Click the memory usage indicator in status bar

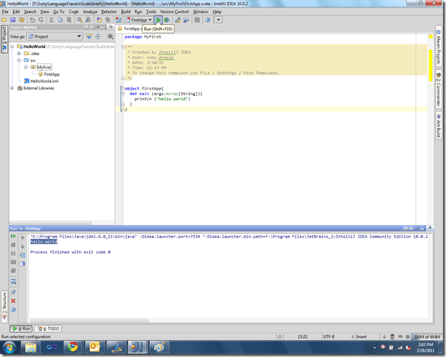[428, 336]
